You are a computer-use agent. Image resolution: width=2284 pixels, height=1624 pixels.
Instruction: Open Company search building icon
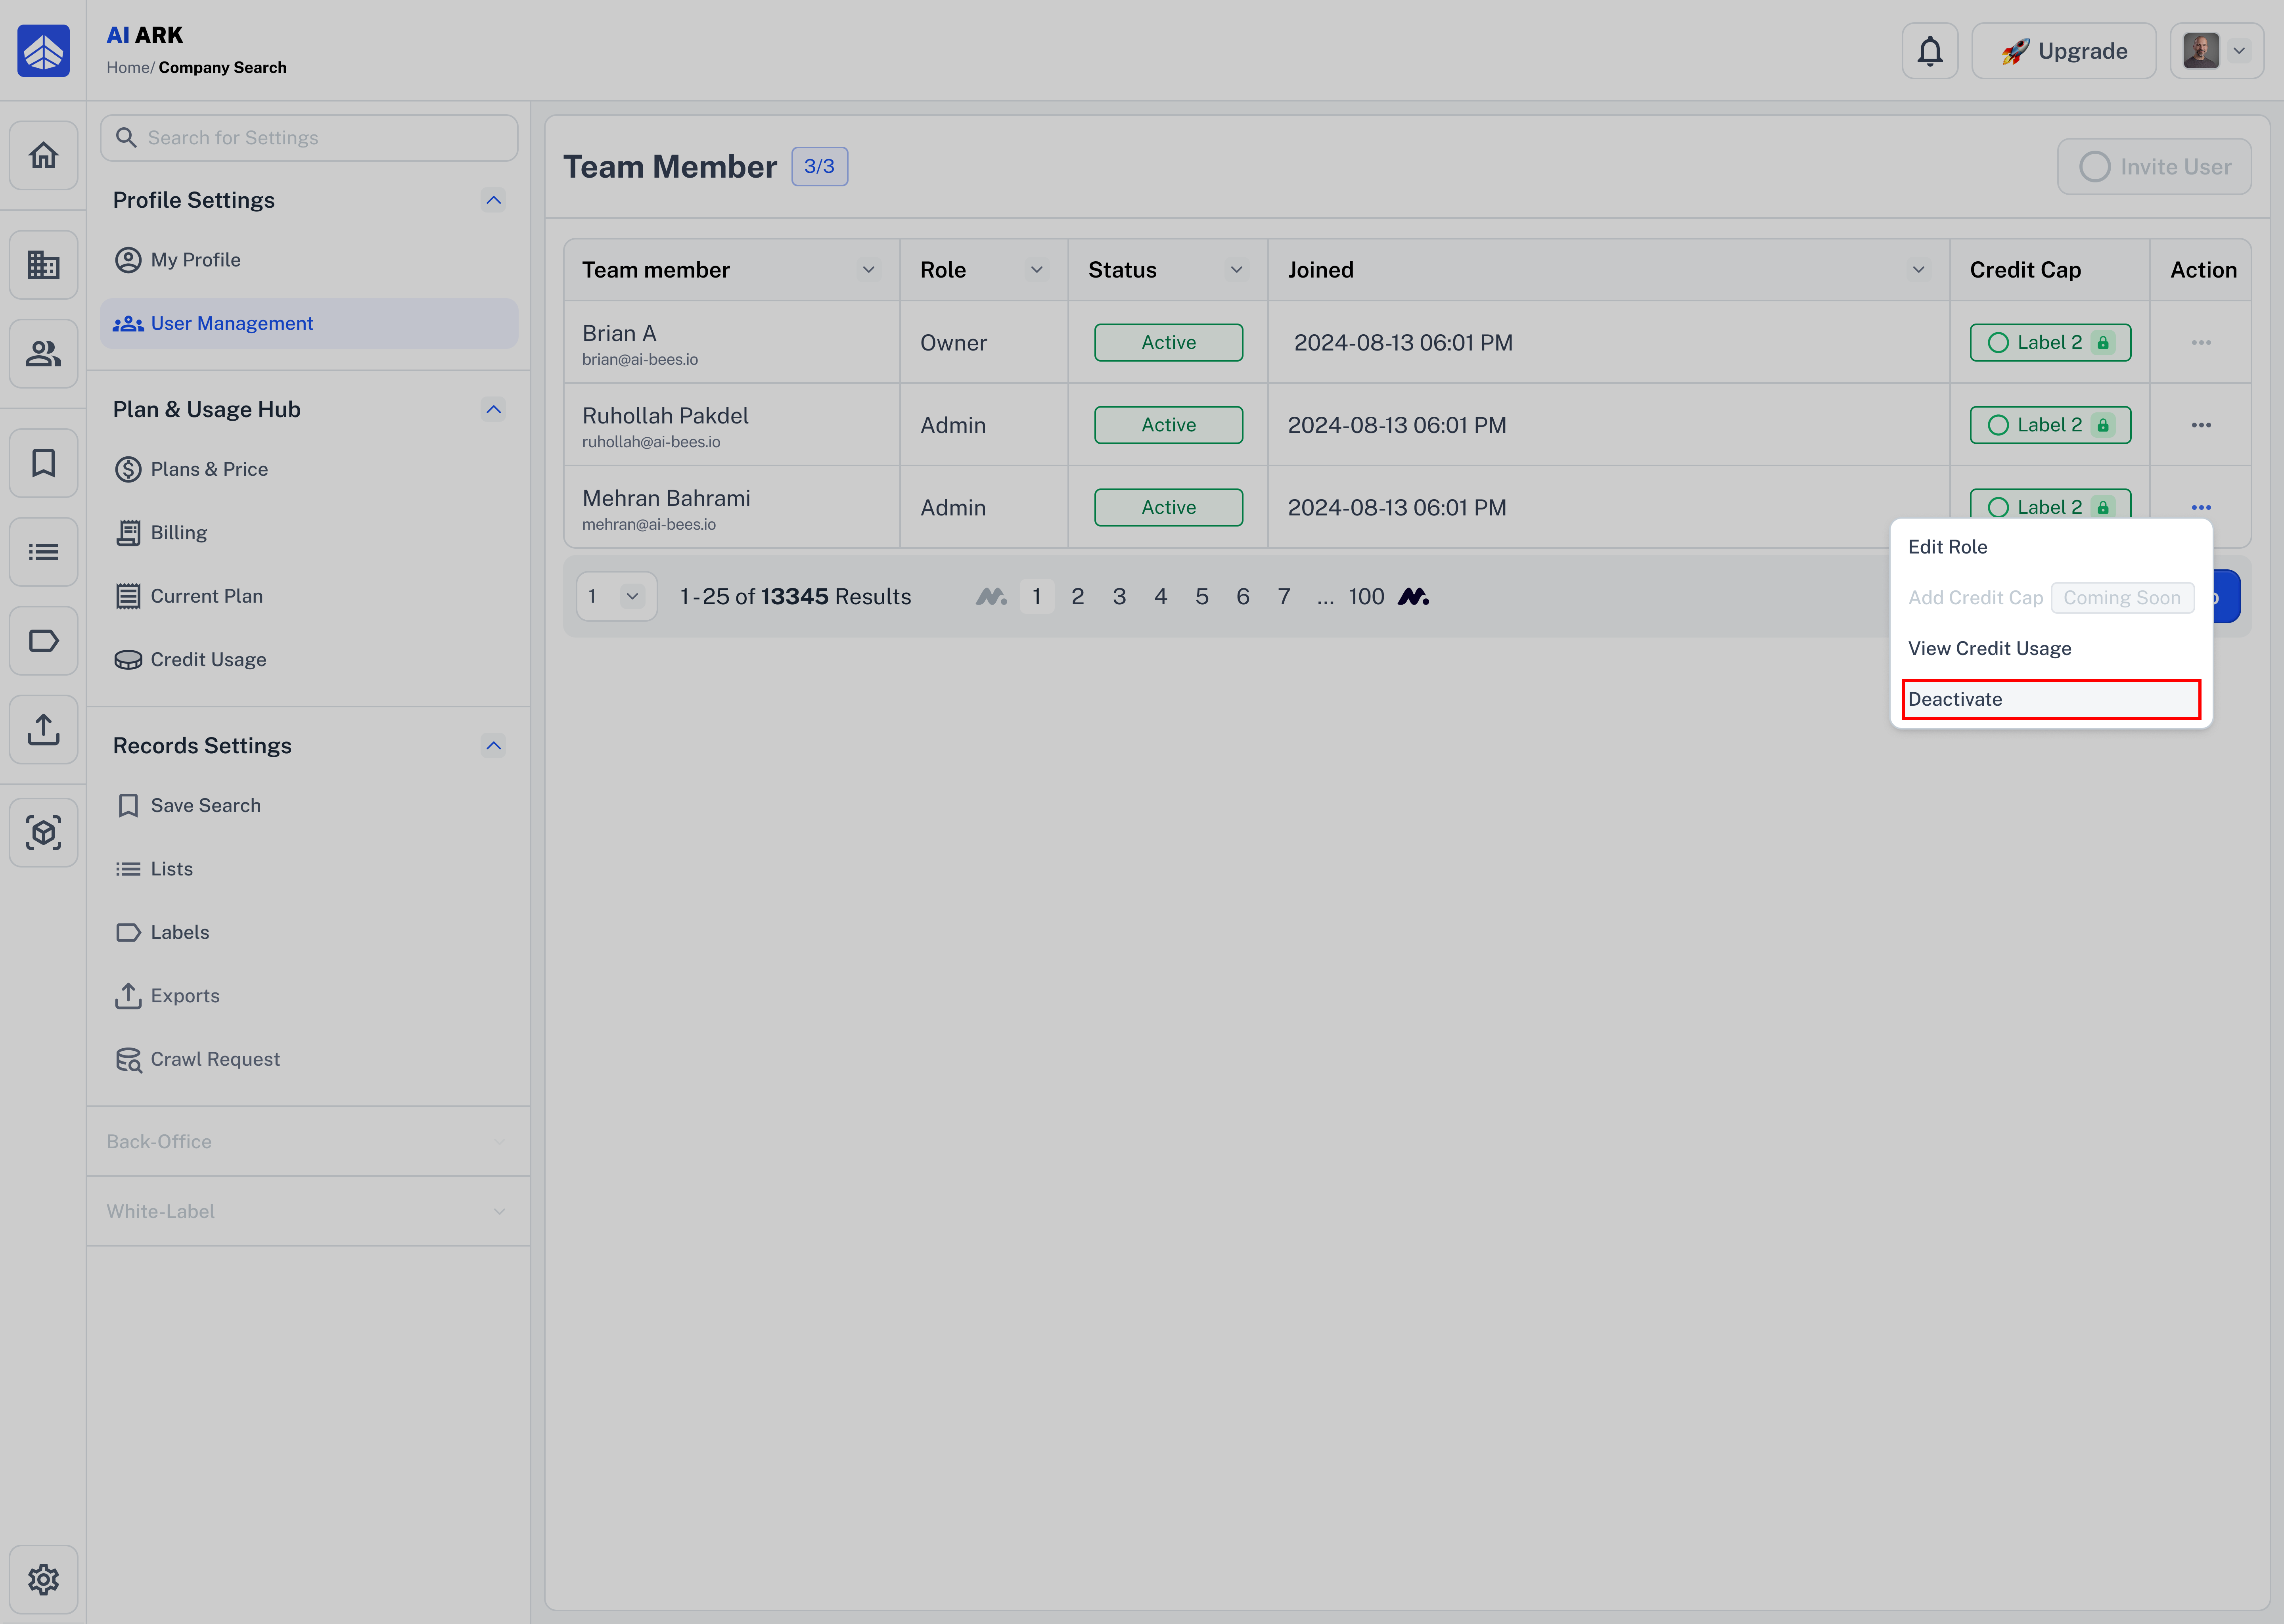(x=43, y=265)
